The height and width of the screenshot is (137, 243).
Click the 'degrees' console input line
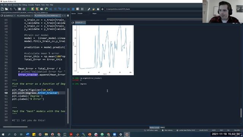tap(84, 84)
